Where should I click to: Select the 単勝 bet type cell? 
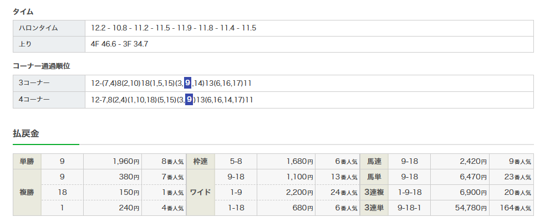click(x=27, y=162)
